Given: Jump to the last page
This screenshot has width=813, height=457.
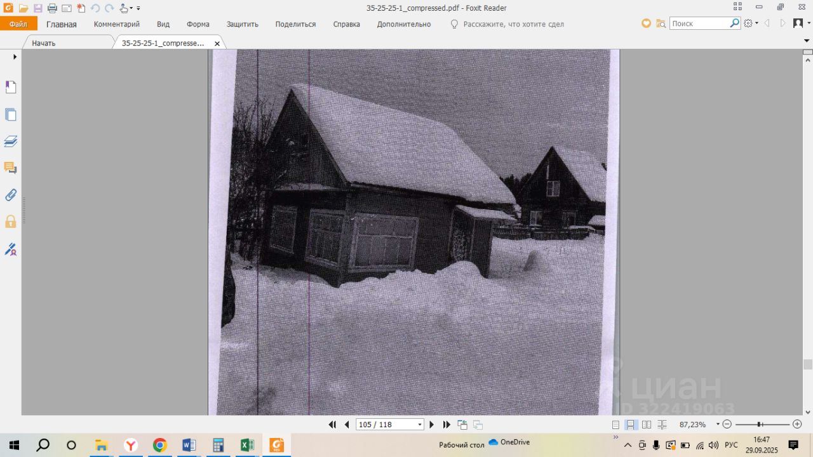Looking at the screenshot, I should (447, 425).
